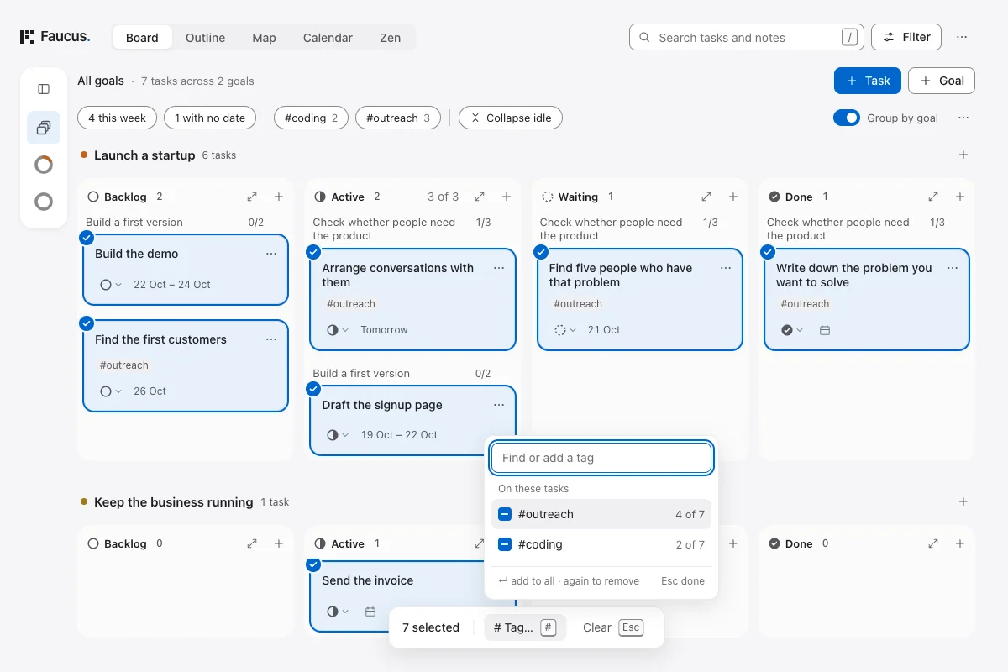1008x672 pixels.
Task: Open status dropdown on Send the invoice
Action: coord(338,612)
